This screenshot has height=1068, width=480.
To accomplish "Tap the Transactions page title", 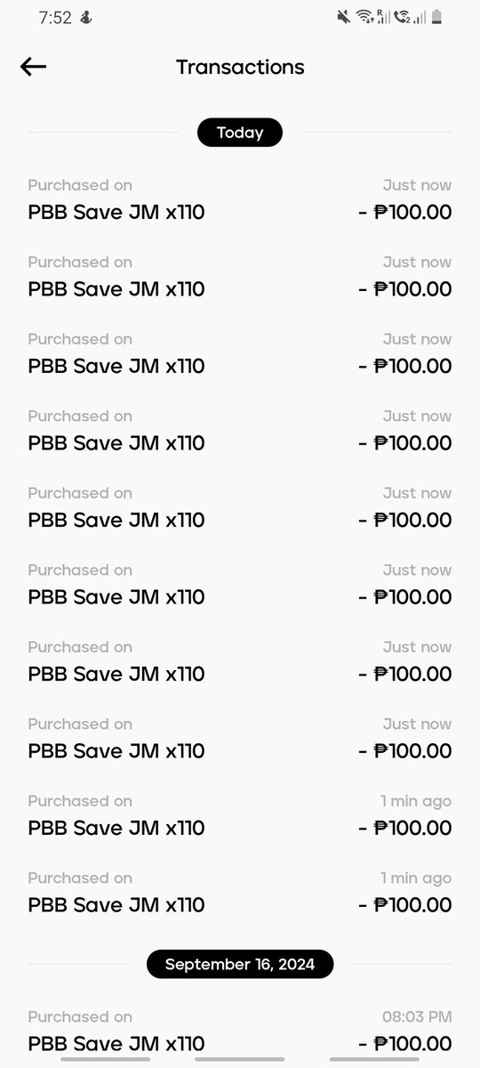I will tap(240, 67).
